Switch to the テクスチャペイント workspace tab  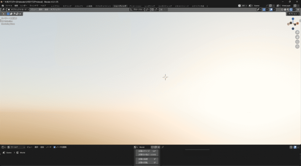point(103,6)
